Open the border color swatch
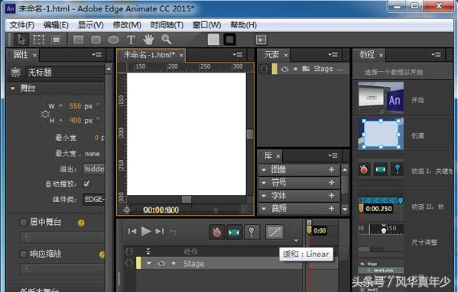This screenshot has height=292, width=458. coord(229,40)
